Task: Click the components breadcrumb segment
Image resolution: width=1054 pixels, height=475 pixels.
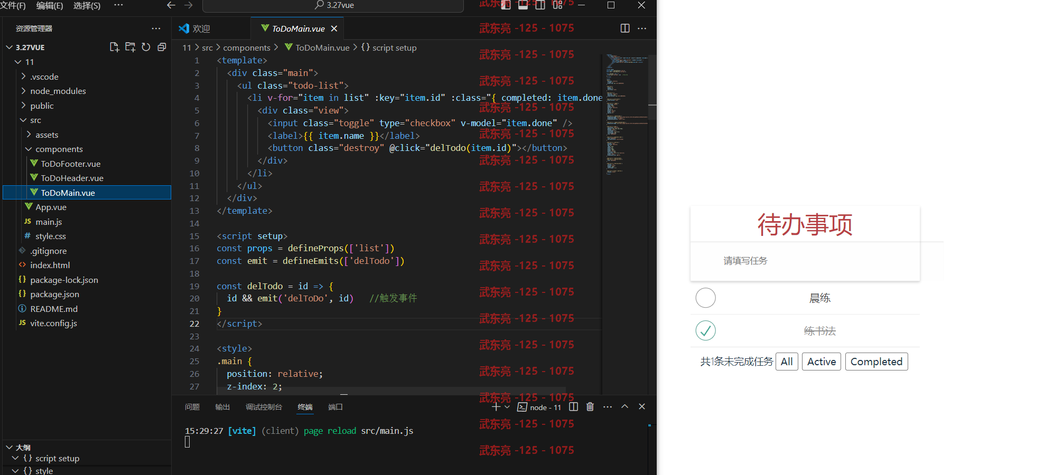Action: click(x=247, y=47)
